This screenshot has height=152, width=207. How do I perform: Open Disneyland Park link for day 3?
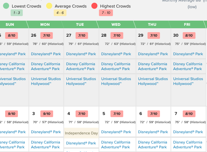(x=46, y=132)
